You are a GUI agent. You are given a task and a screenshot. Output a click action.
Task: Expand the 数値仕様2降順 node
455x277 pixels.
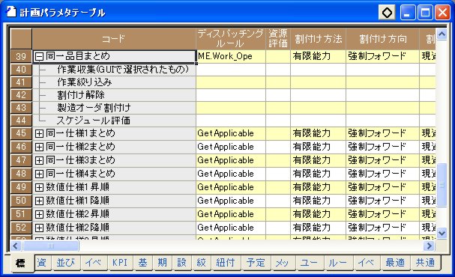click(x=39, y=228)
